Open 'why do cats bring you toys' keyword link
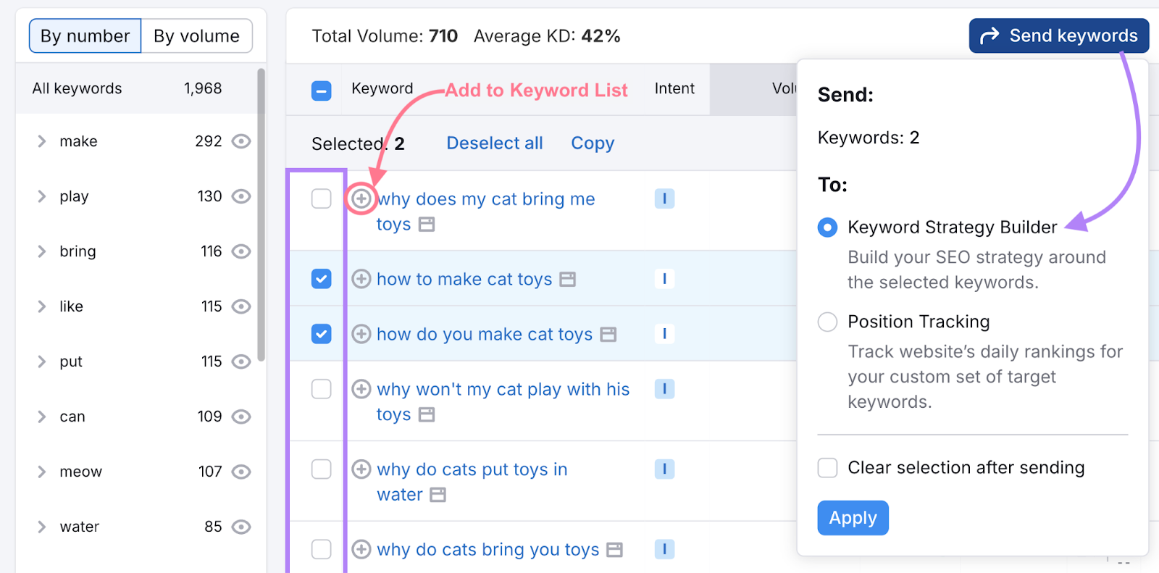1159x573 pixels. (488, 550)
